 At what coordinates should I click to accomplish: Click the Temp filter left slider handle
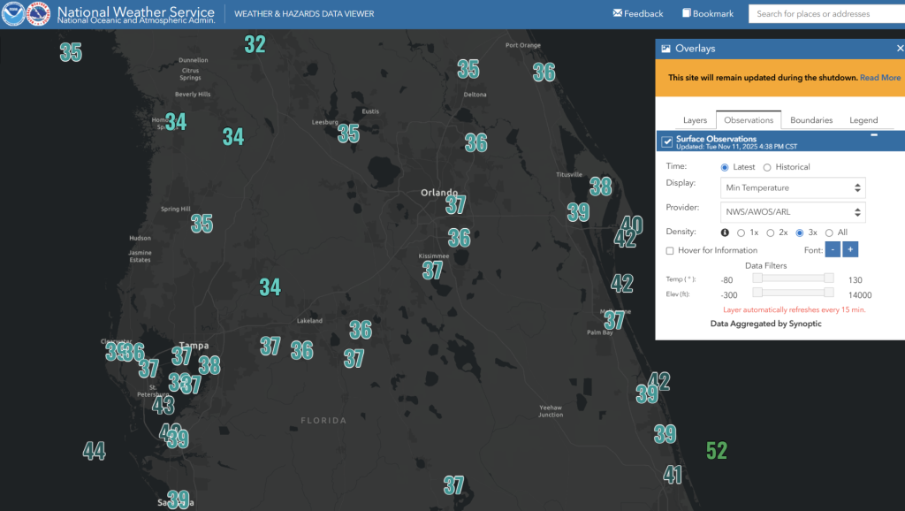(757, 278)
